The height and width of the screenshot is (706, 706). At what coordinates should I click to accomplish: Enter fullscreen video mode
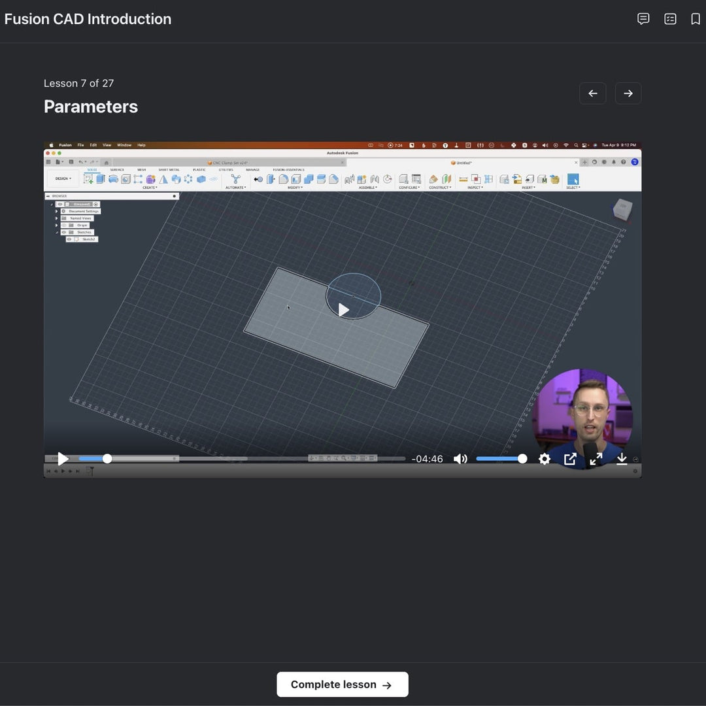click(596, 459)
